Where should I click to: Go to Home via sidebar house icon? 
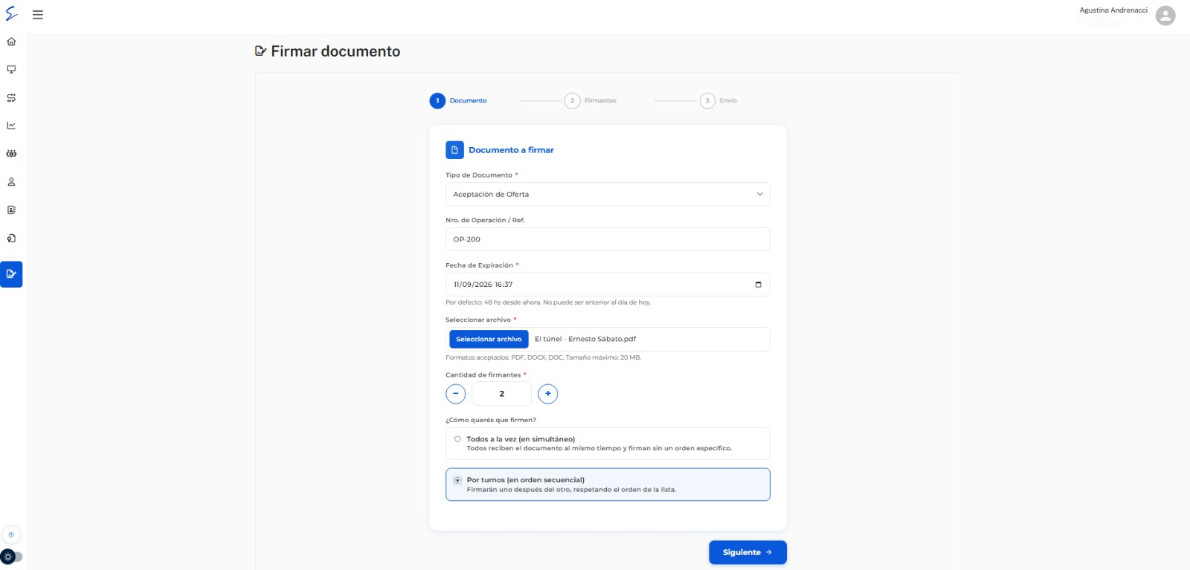pyautogui.click(x=11, y=42)
